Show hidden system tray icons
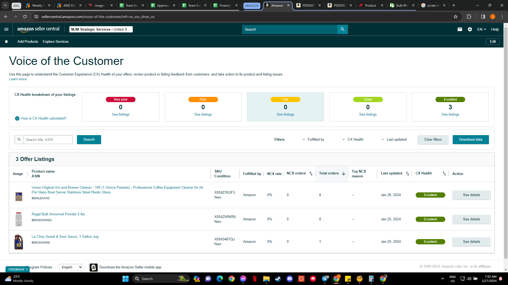 (x=443, y=279)
